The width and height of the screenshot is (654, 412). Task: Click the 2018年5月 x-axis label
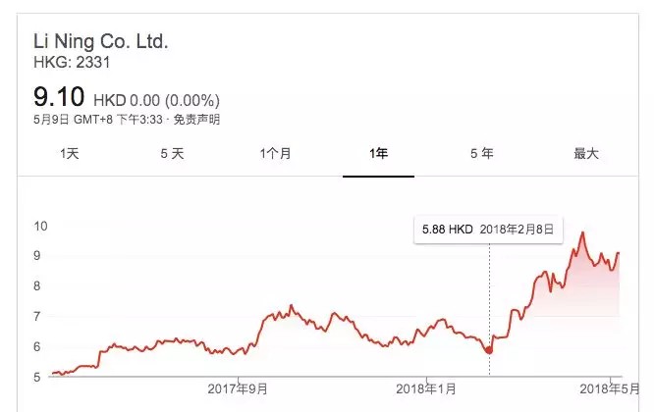tap(611, 388)
